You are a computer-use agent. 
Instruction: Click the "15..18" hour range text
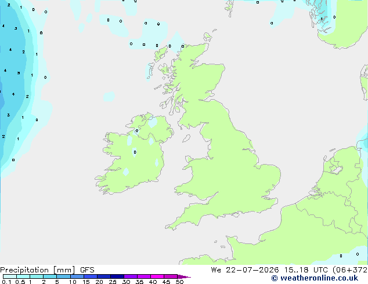(x=295, y=270)
